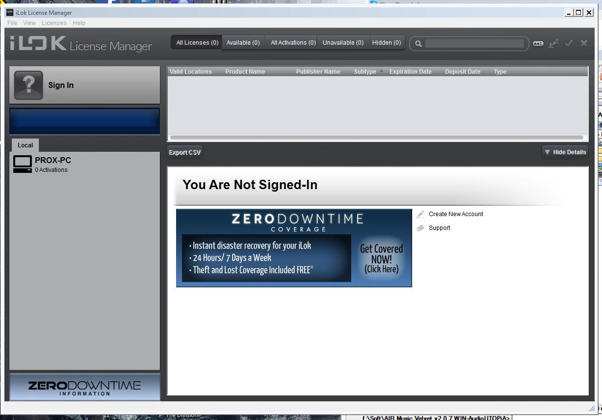Click the Create New Account link
The image size is (602, 420).
coord(456,214)
